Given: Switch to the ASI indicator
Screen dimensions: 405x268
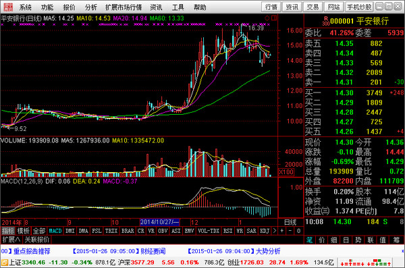Looking at the screenshot, I should pyautogui.click(x=176, y=231).
